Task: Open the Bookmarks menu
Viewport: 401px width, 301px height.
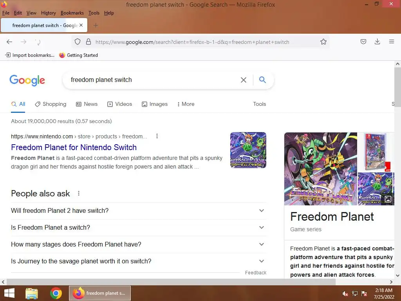Action: coord(72,13)
